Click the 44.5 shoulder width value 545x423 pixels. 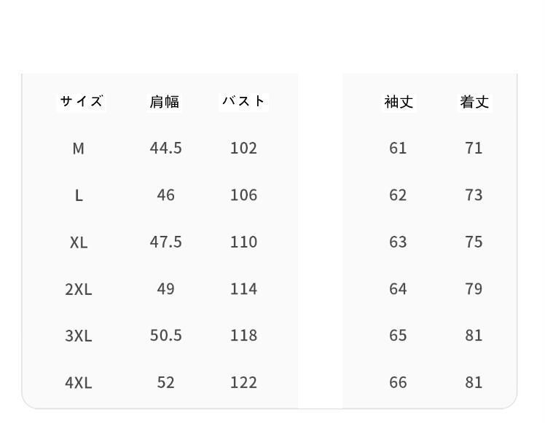click(x=165, y=148)
